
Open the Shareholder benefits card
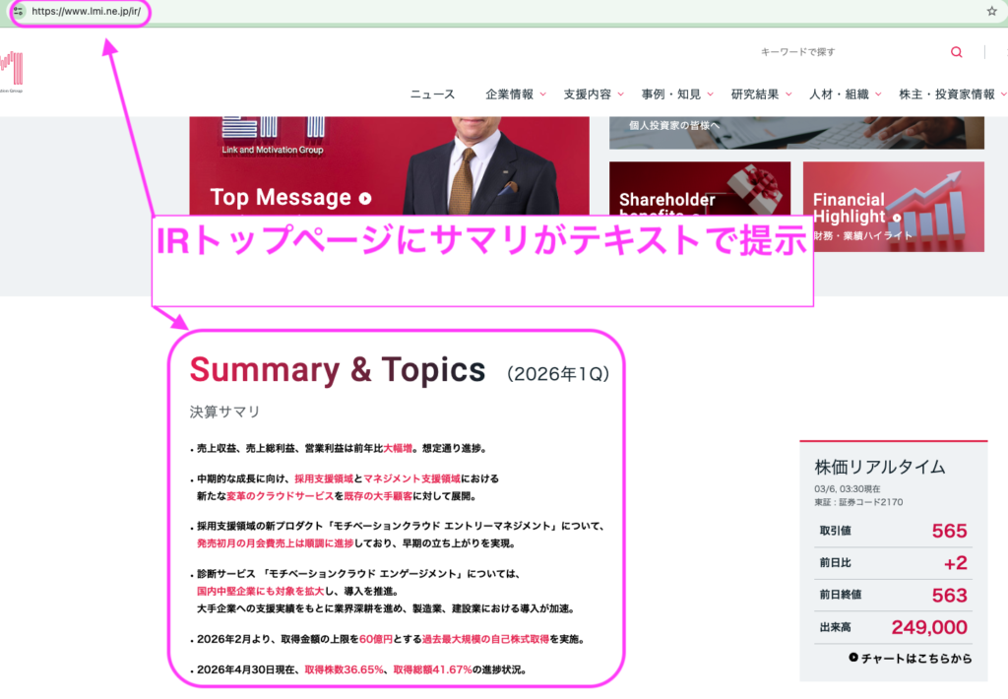tap(700, 188)
